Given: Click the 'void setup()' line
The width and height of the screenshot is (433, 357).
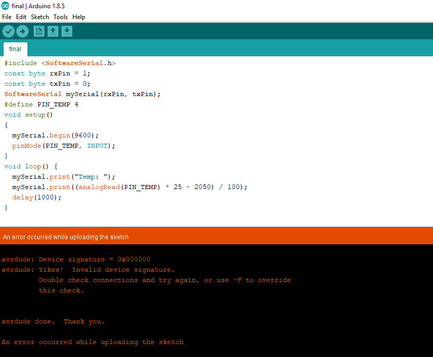Looking at the screenshot, I should [28, 115].
